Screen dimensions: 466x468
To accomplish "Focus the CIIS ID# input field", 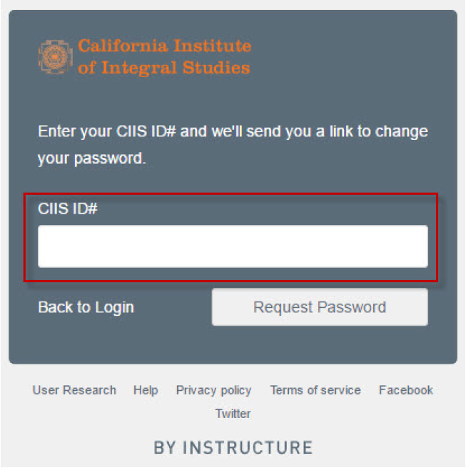I will click(x=233, y=247).
